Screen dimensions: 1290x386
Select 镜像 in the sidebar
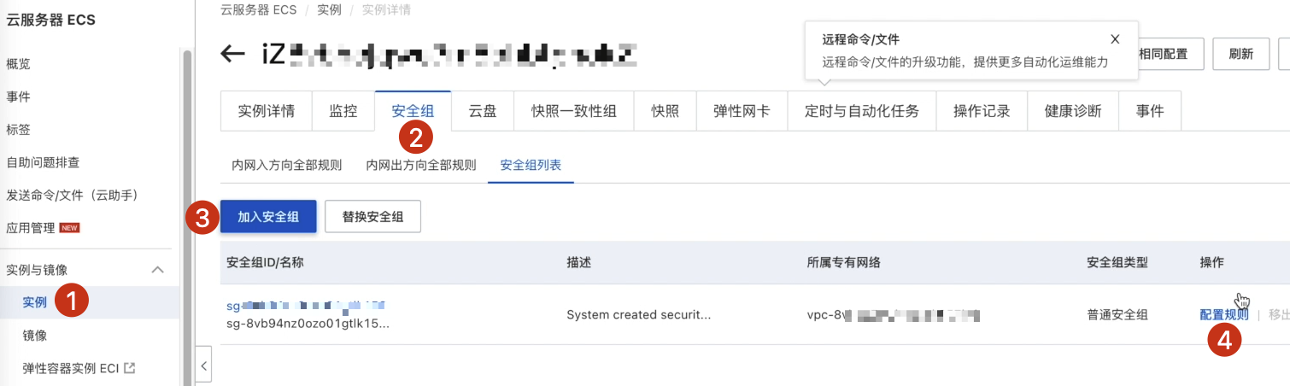[35, 336]
